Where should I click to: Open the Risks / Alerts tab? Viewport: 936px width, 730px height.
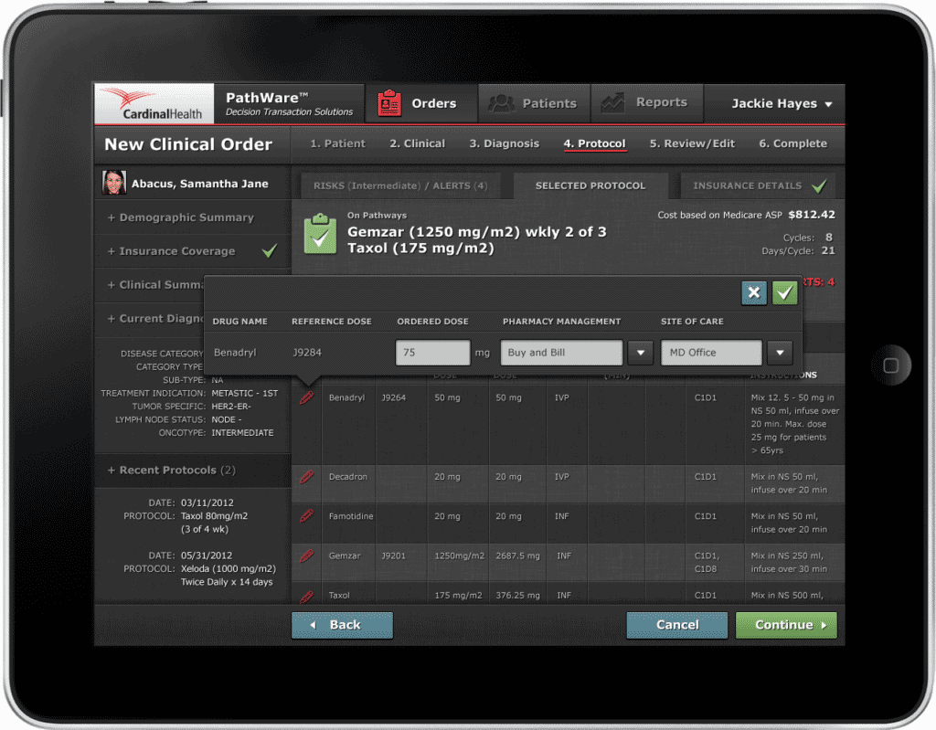coord(400,186)
